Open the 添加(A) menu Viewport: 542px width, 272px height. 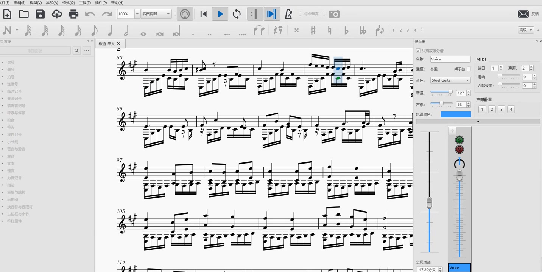[x=52, y=3]
